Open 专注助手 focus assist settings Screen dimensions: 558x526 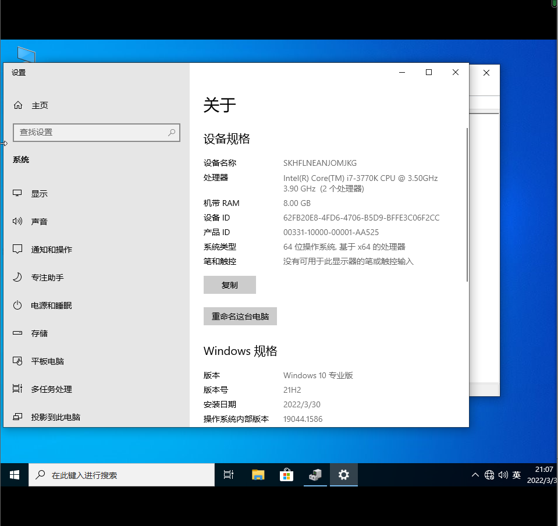38,277
